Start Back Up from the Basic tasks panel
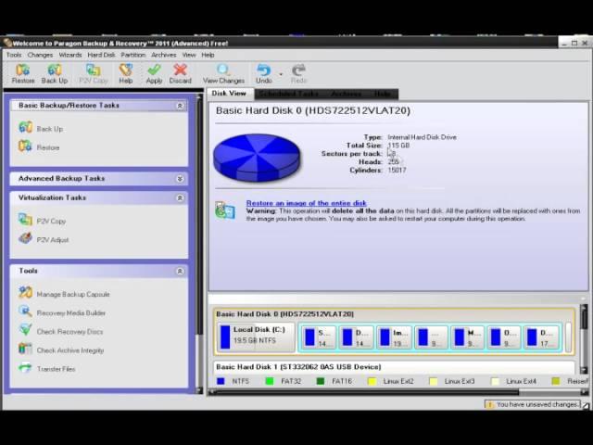Viewport: 593px width, 445px height. coord(41,128)
